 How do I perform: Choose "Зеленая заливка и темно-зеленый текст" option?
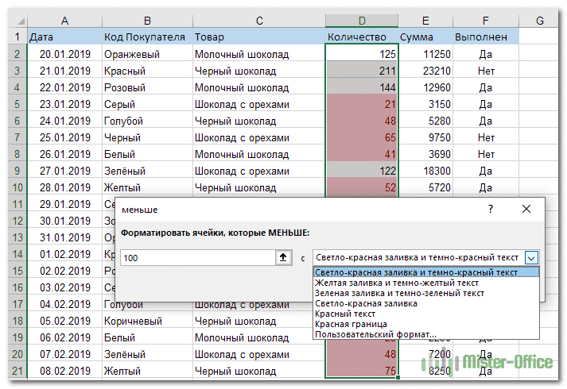pyautogui.click(x=399, y=293)
